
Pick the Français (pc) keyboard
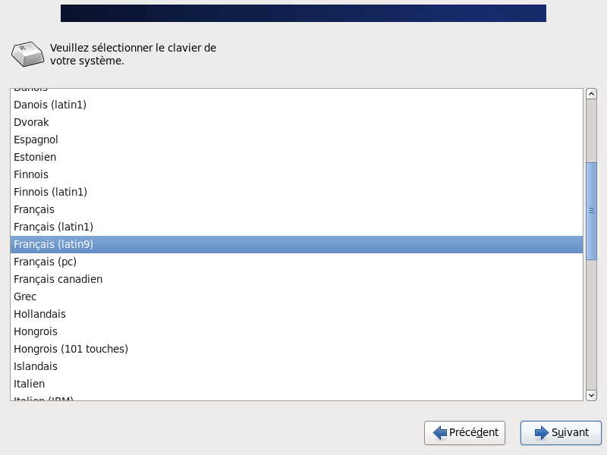coord(45,262)
